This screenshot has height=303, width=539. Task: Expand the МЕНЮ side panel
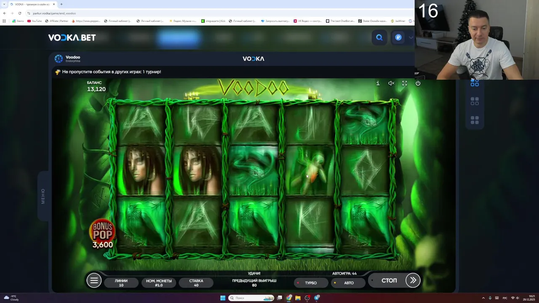pyautogui.click(x=43, y=196)
